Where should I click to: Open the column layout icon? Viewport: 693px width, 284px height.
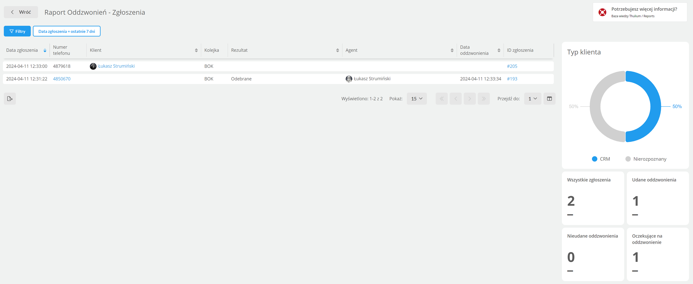click(x=549, y=99)
